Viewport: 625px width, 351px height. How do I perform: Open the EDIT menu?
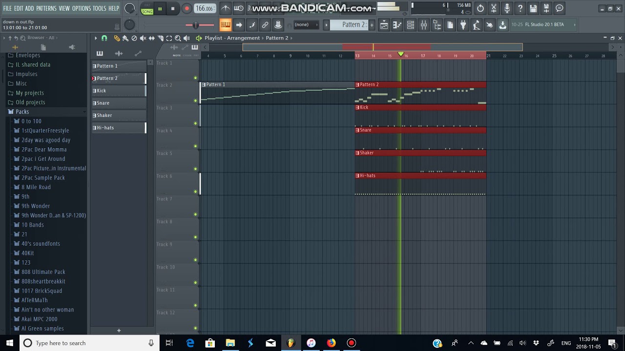[19, 8]
